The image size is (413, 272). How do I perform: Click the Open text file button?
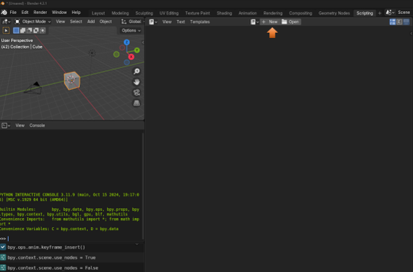click(x=290, y=22)
